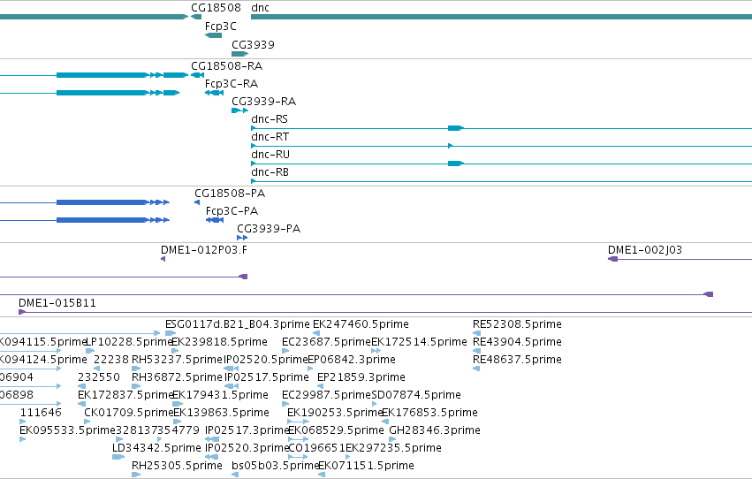The image size is (752, 479).
Task: Open the EK068529.5prime EST label
Action: click(336, 430)
